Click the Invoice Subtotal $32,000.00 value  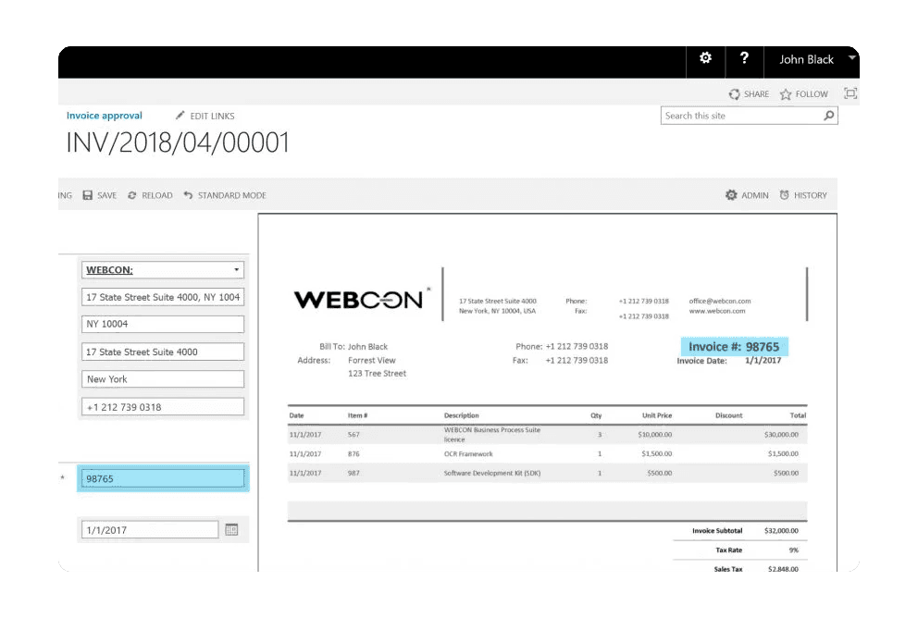click(781, 531)
